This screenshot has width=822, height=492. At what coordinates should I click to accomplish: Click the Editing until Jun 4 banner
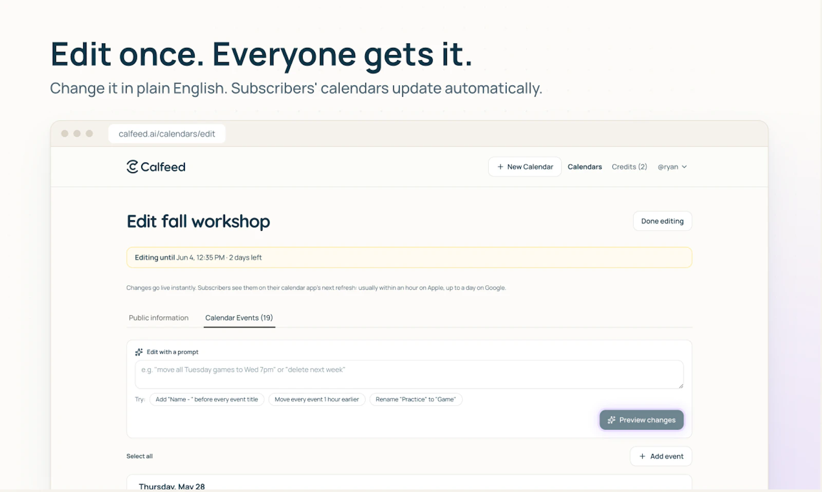click(409, 258)
